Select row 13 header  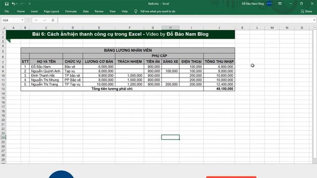click(3, 89)
